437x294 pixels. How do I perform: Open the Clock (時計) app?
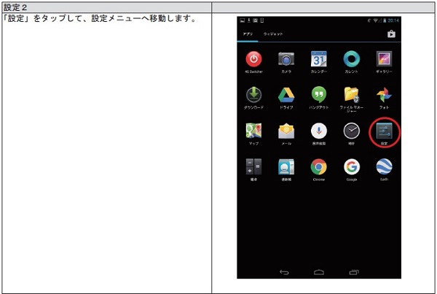tap(352, 131)
